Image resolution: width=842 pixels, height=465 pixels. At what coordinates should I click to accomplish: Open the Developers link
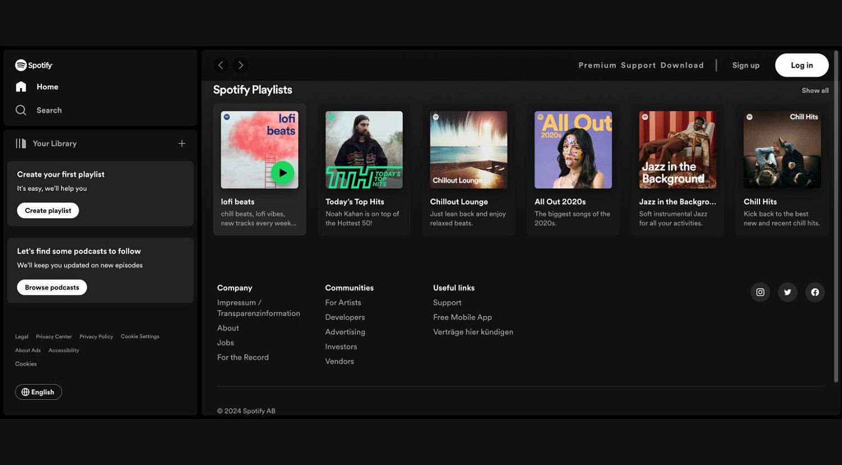[x=345, y=317]
